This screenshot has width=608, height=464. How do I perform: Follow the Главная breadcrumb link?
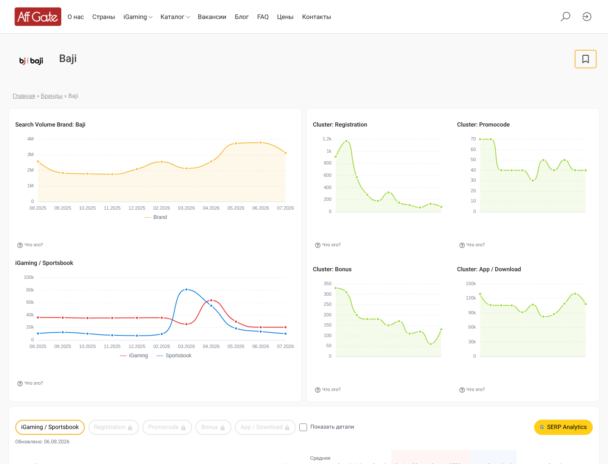tap(24, 96)
